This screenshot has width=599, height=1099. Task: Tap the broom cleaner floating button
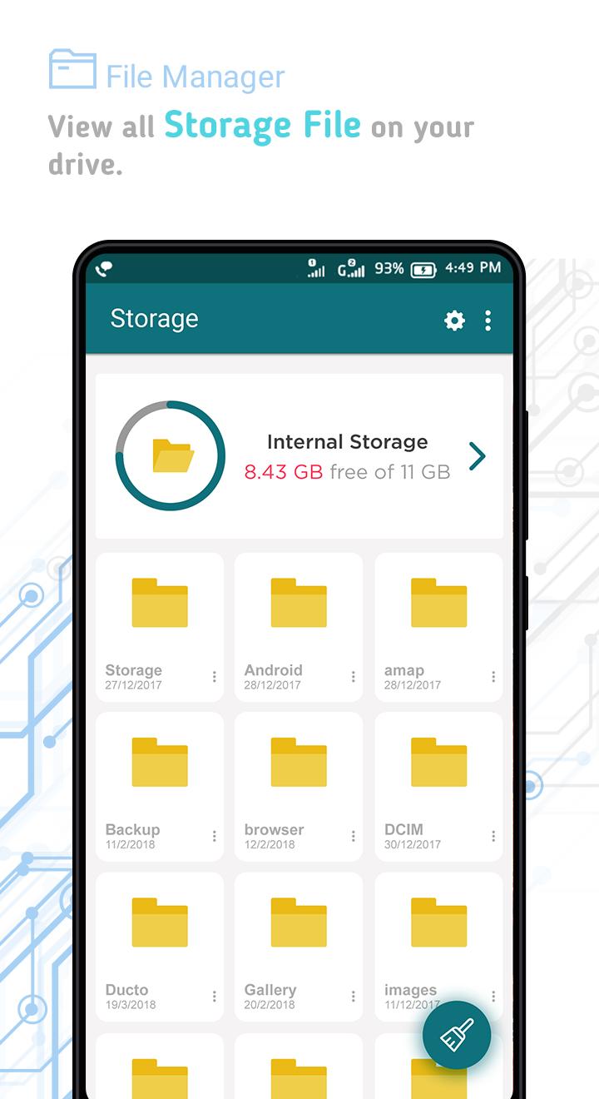(457, 1035)
